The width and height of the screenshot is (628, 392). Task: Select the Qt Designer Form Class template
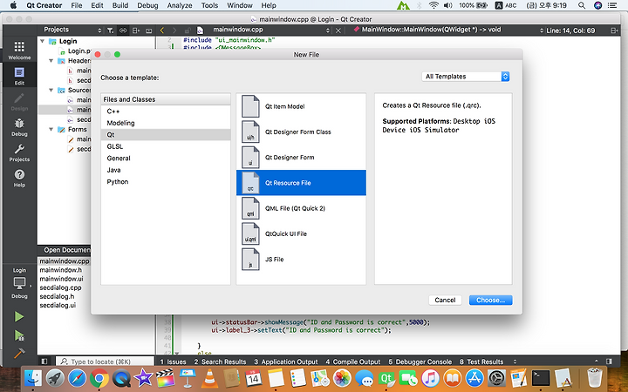[301, 132]
